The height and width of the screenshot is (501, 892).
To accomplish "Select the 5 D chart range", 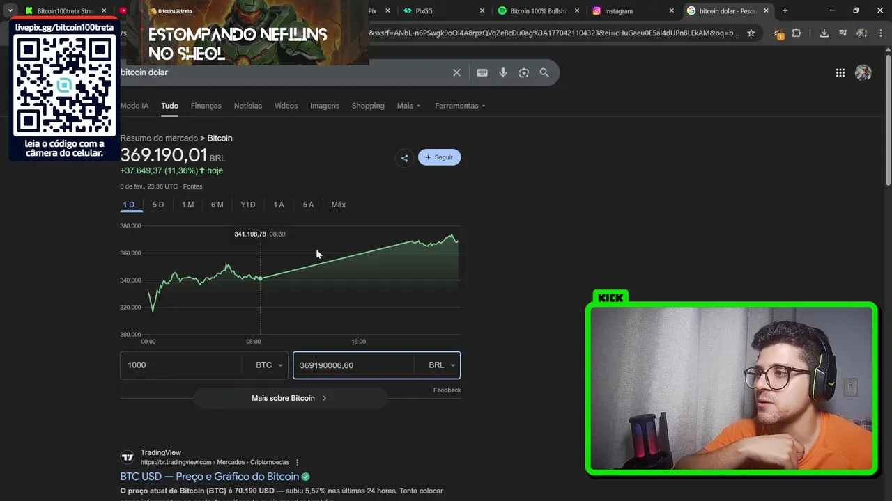I will (x=158, y=205).
